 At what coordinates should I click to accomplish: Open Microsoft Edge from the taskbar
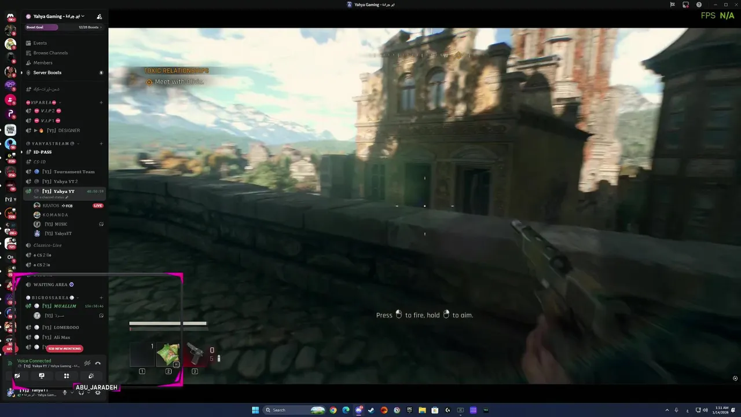[x=346, y=410]
